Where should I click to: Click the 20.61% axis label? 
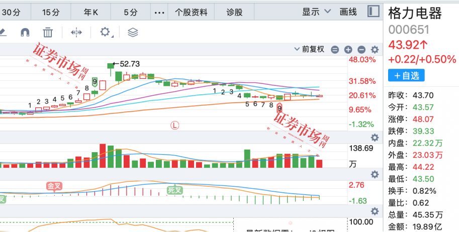362,95
